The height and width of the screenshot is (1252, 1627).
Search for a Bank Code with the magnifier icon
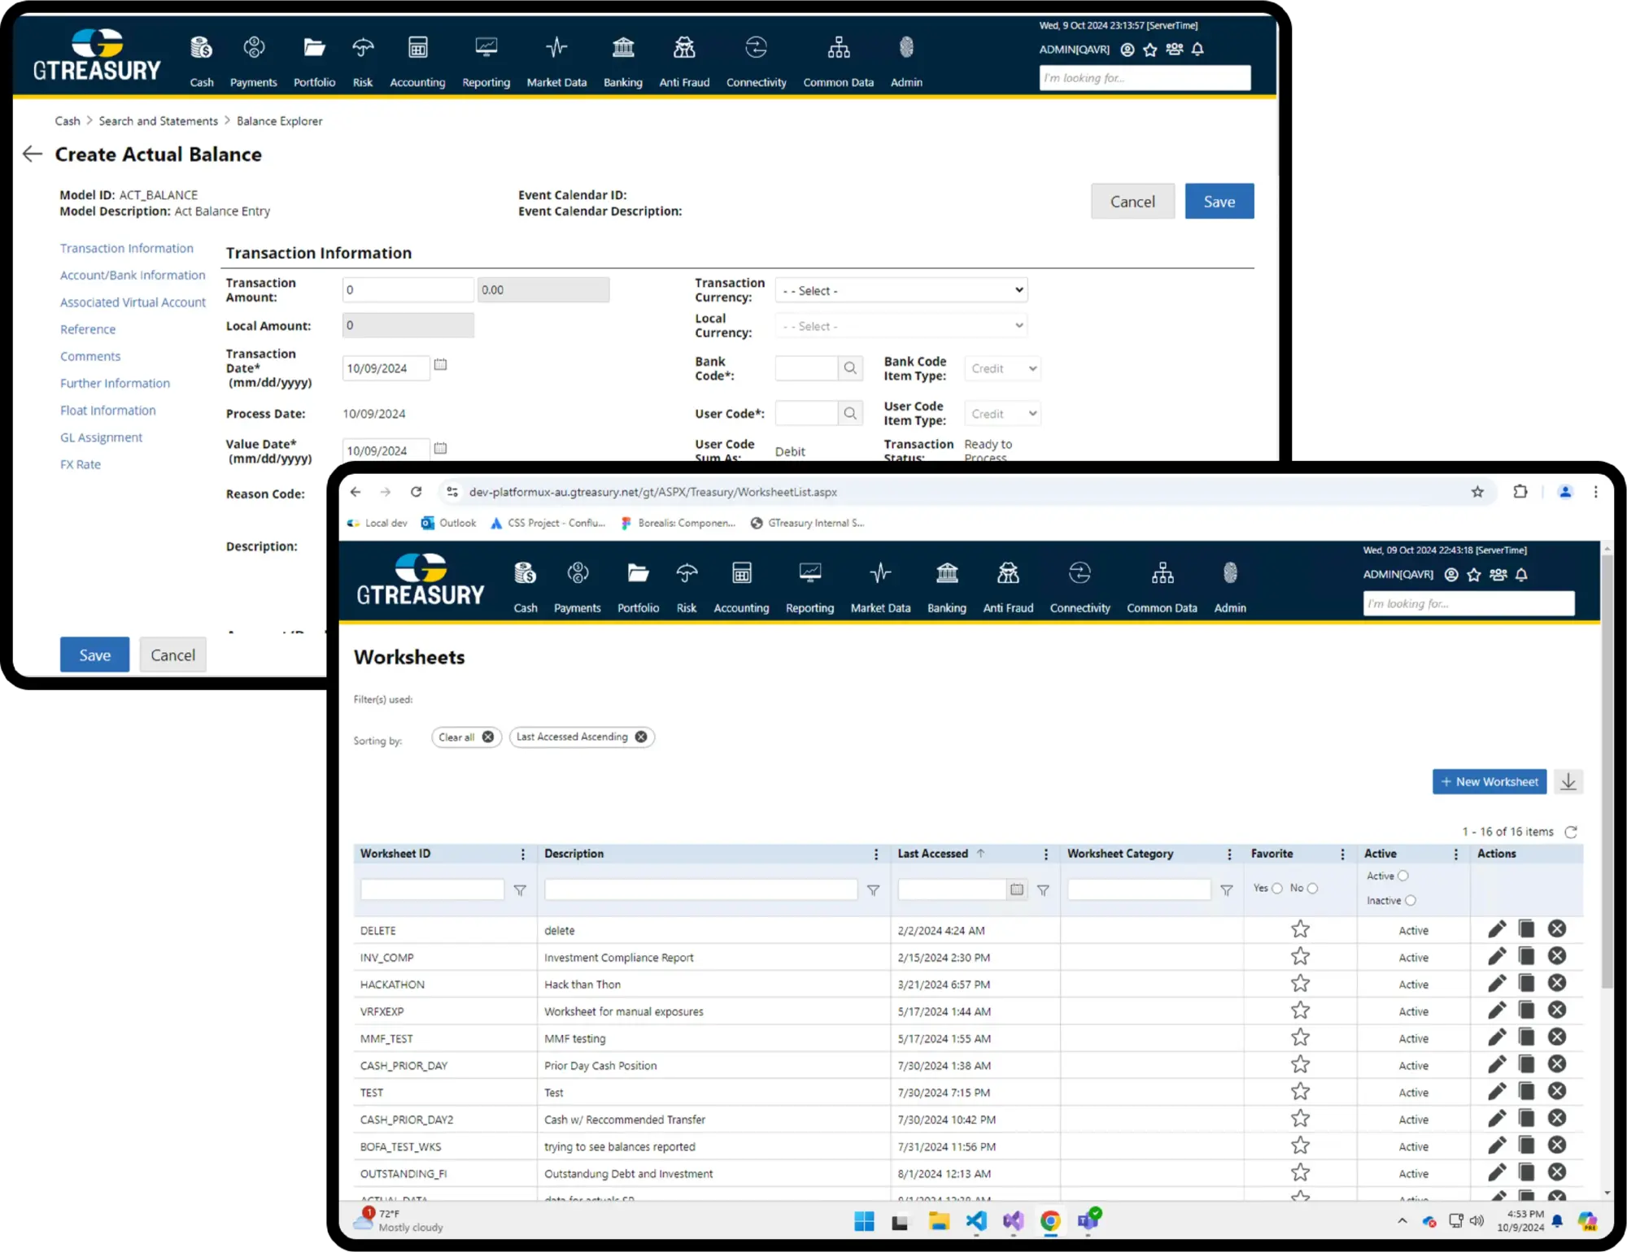pyautogui.click(x=850, y=368)
